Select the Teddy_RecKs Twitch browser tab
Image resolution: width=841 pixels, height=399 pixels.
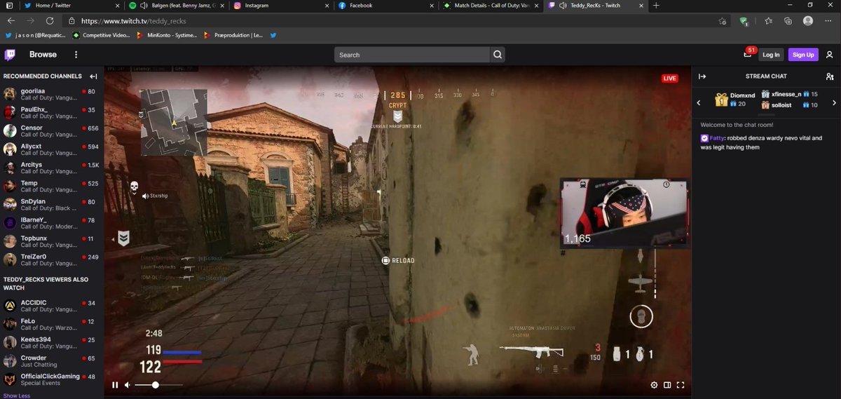pyautogui.click(x=595, y=6)
